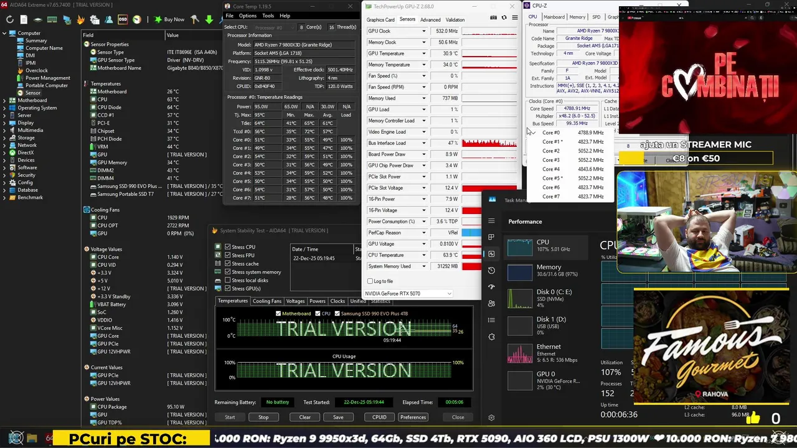Screen dimensions: 797x448
Task: Launch System Stability Test flame toolbar icon
Action: [x=81, y=19]
